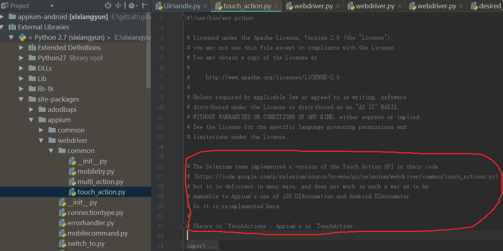Click the Selenium touch_actions.py URL comment line
Screen dimensions: 503x251
click(x=342, y=176)
